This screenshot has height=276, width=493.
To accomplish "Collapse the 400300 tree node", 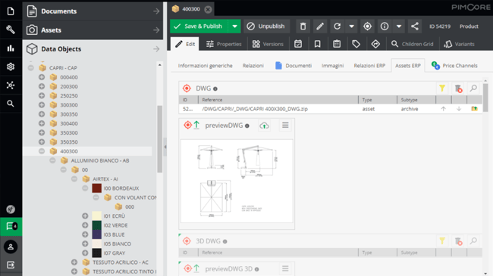I will point(42,151).
